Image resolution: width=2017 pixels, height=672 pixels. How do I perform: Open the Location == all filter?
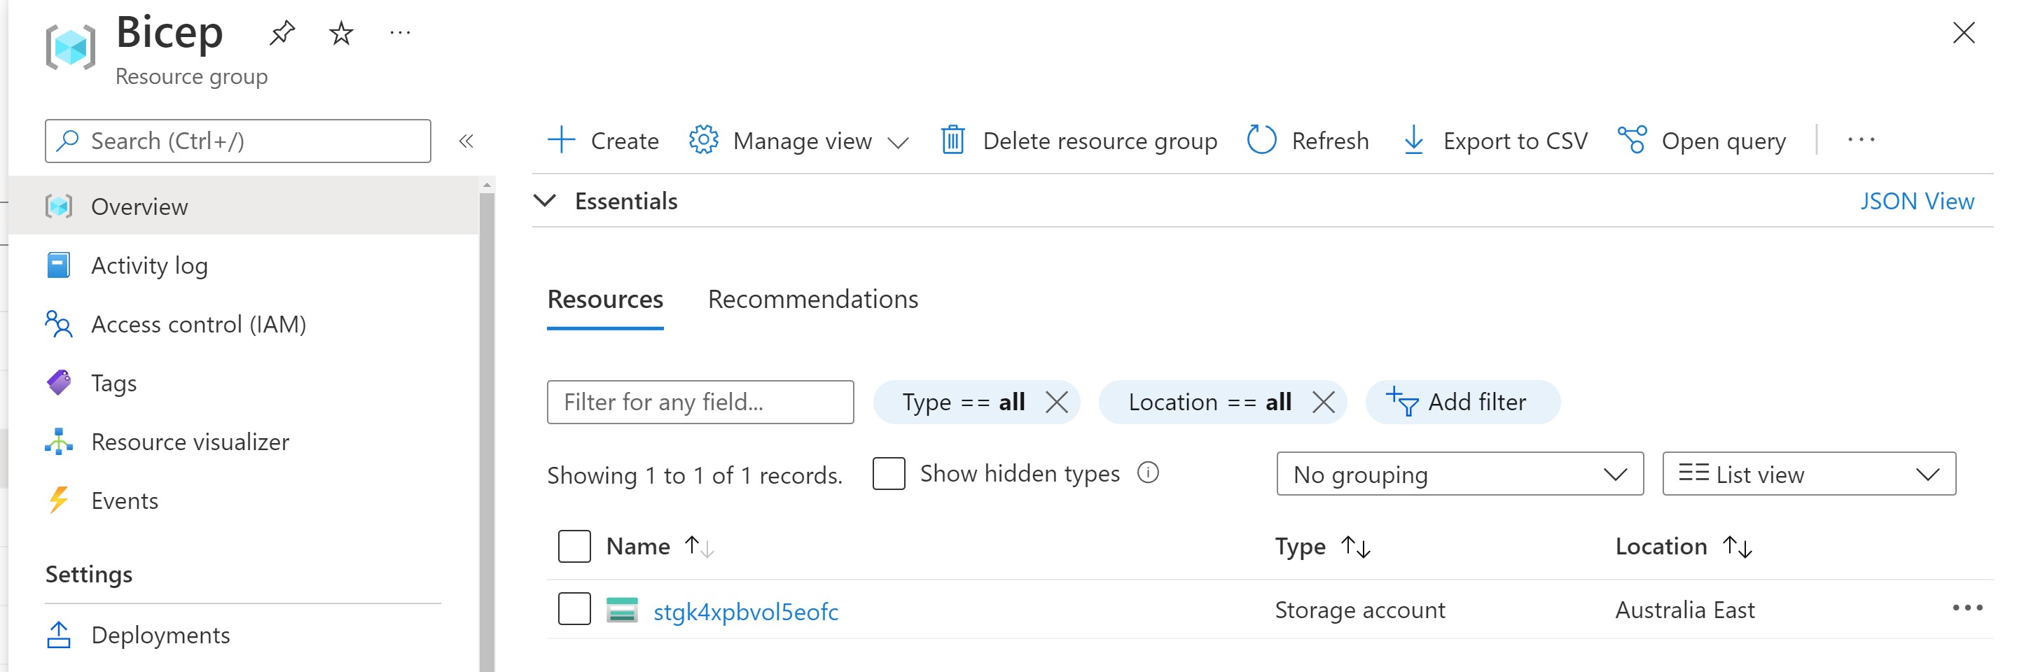1209,402
